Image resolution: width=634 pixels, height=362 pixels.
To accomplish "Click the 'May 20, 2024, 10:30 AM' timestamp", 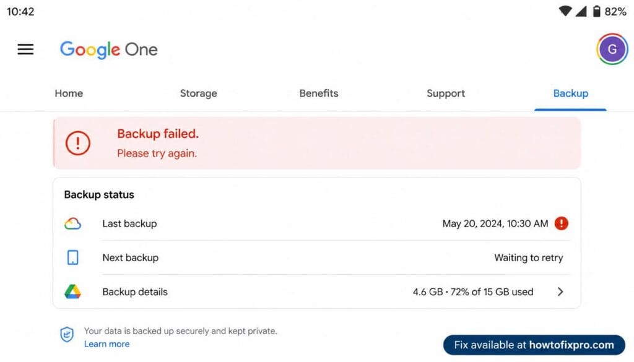I will tap(495, 223).
